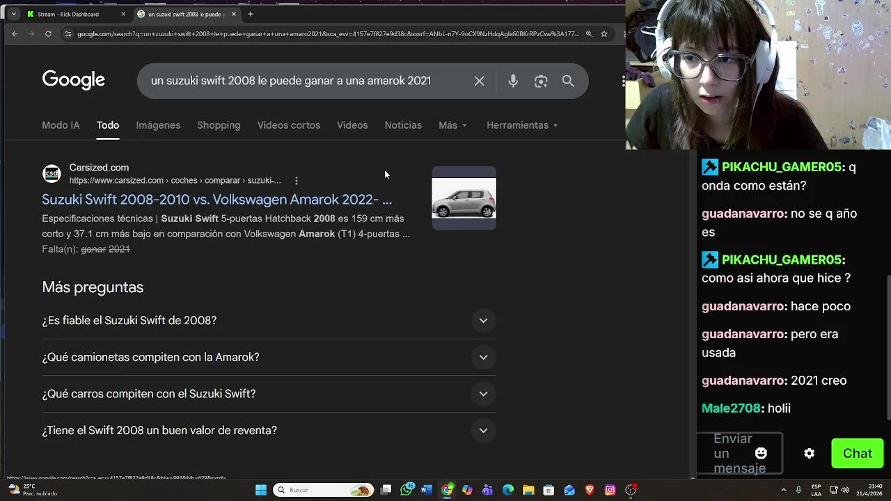Open WhatsApp from the taskbar

tap(407, 490)
